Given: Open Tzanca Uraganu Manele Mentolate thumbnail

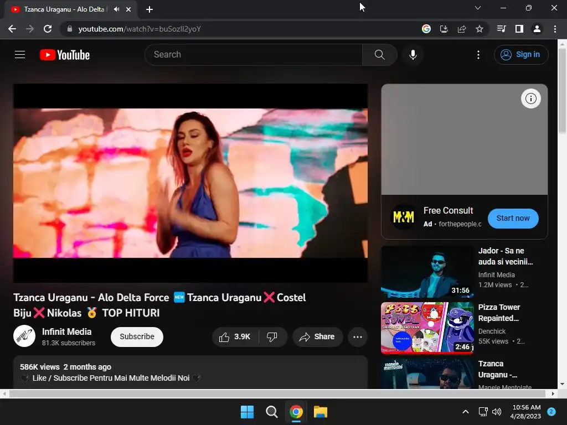Looking at the screenshot, I should tap(427, 374).
